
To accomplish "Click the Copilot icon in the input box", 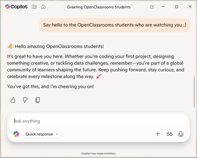I will [x=16, y=134].
